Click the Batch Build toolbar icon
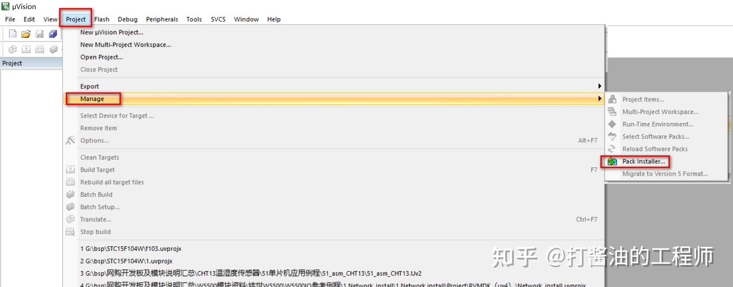 click(54, 49)
